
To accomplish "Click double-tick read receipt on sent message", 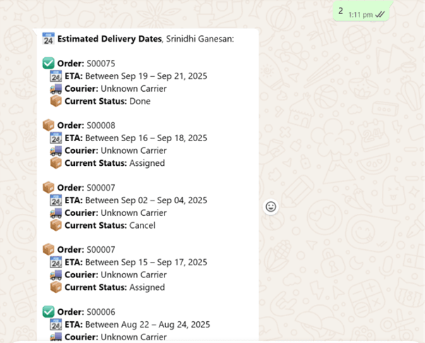I will 381,14.
